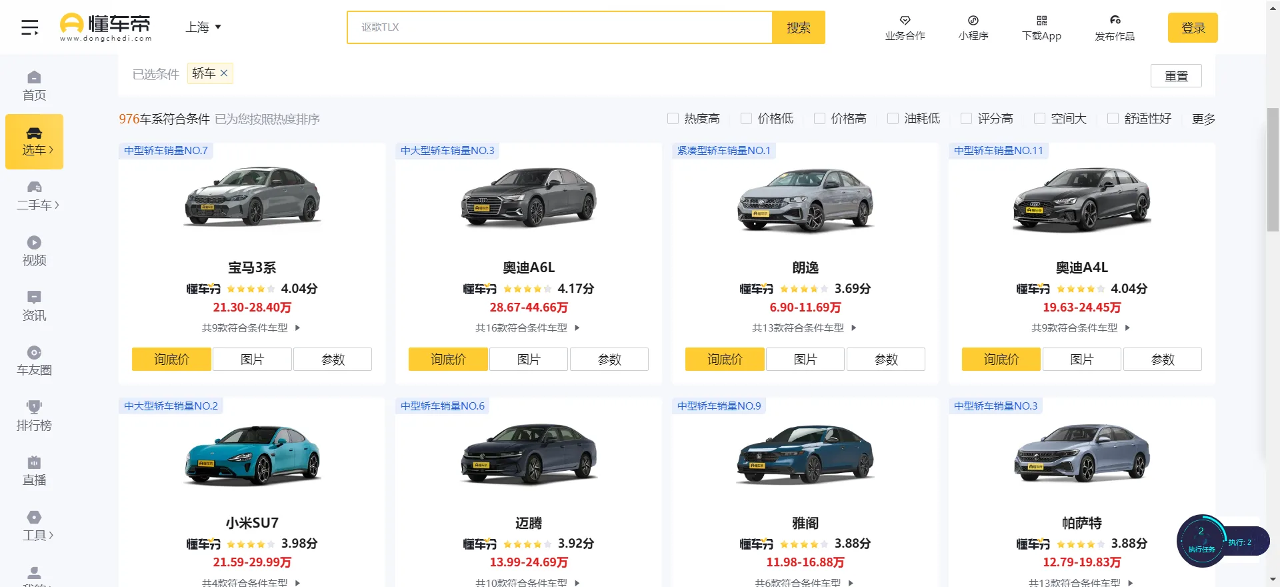
Task: Click 中型轿车销量NO.7 tag
Action: coord(166,151)
